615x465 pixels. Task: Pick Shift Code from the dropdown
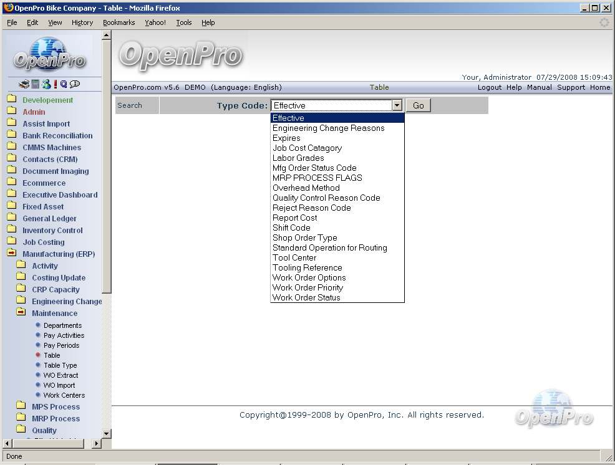click(x=291, y=228)
